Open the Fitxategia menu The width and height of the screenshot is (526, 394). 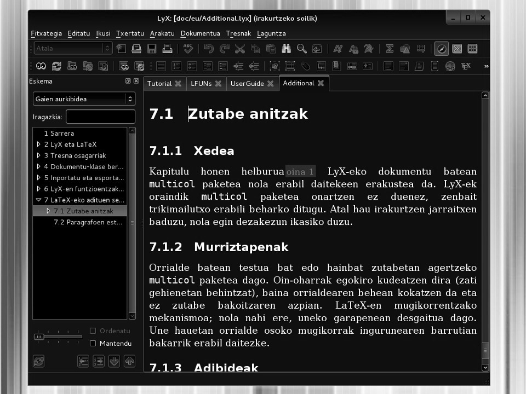(x=46, y=33)
